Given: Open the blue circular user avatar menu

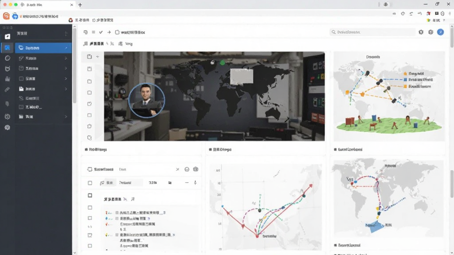Looking at the screenshot, I should tap(440, 32).
